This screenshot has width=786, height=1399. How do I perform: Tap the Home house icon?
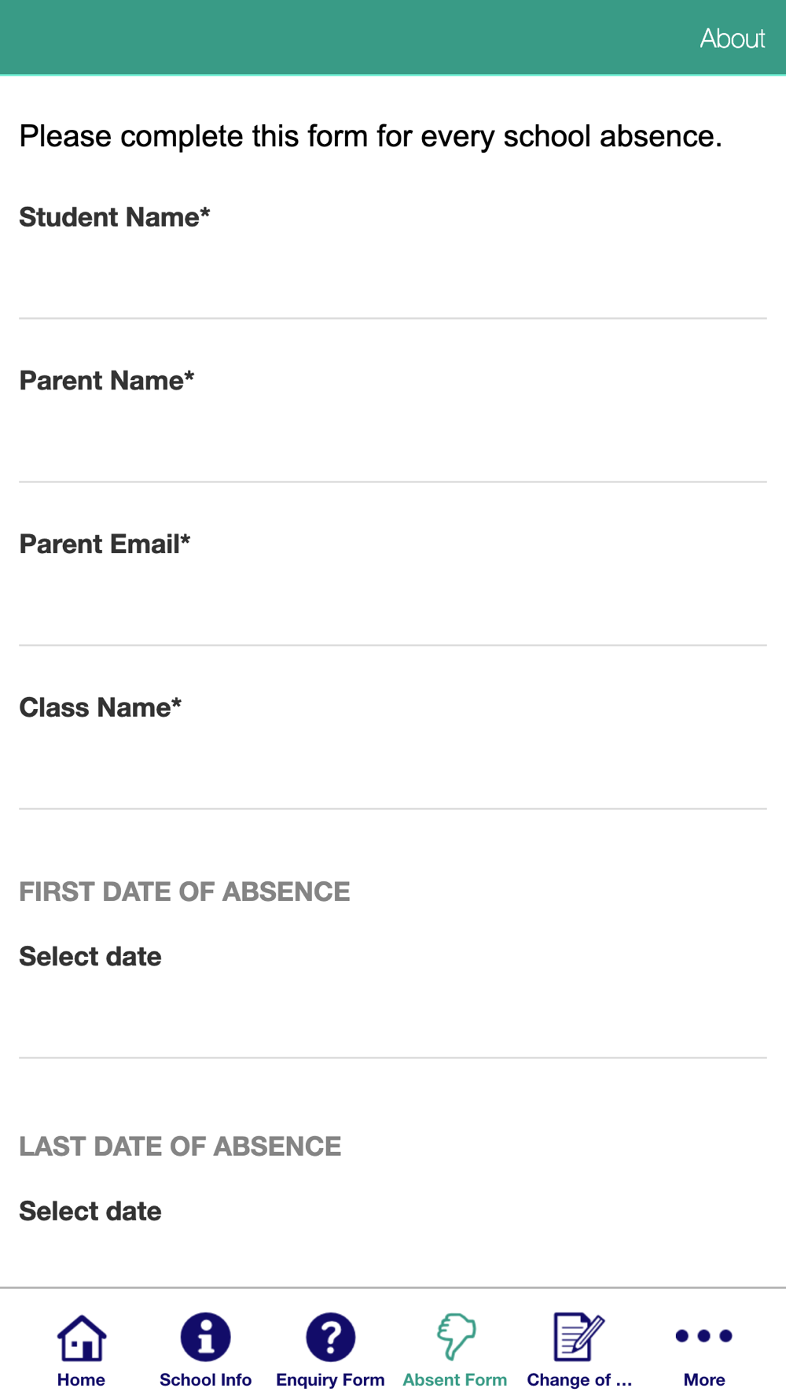(x=81, y=1337)
